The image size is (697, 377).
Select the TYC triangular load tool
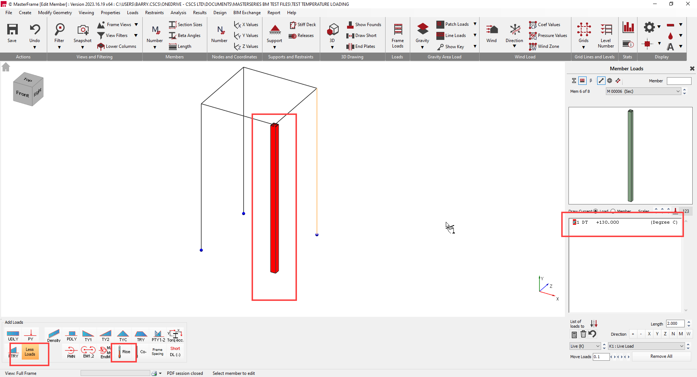pos(123,335)
